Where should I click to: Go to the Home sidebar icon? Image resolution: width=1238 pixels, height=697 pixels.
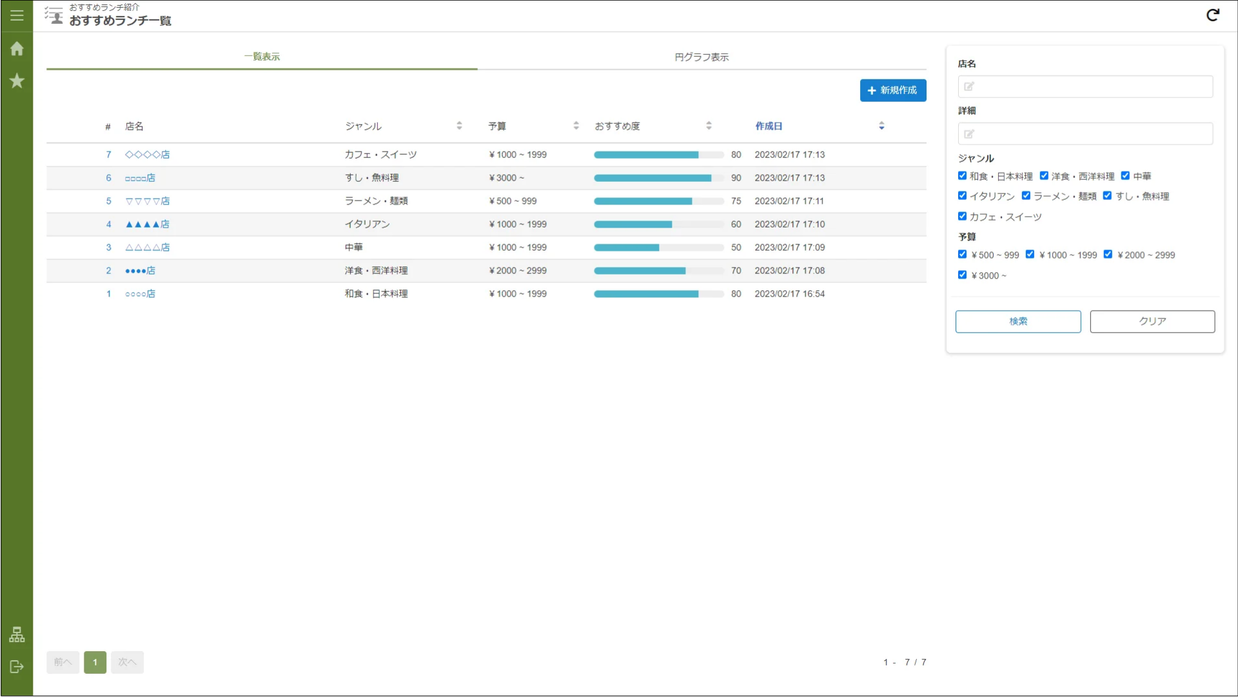17,49
